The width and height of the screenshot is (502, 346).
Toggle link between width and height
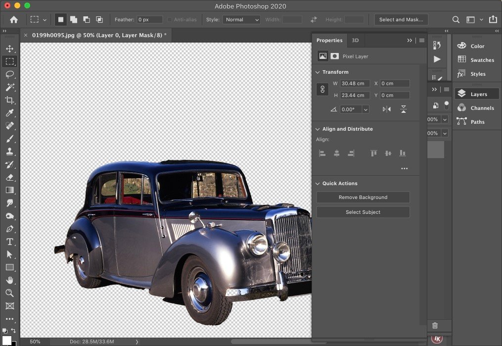point(322,89)
